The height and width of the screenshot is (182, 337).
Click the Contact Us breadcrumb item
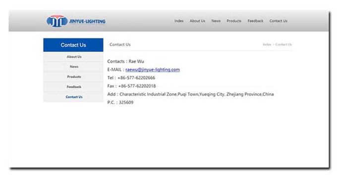283,45
